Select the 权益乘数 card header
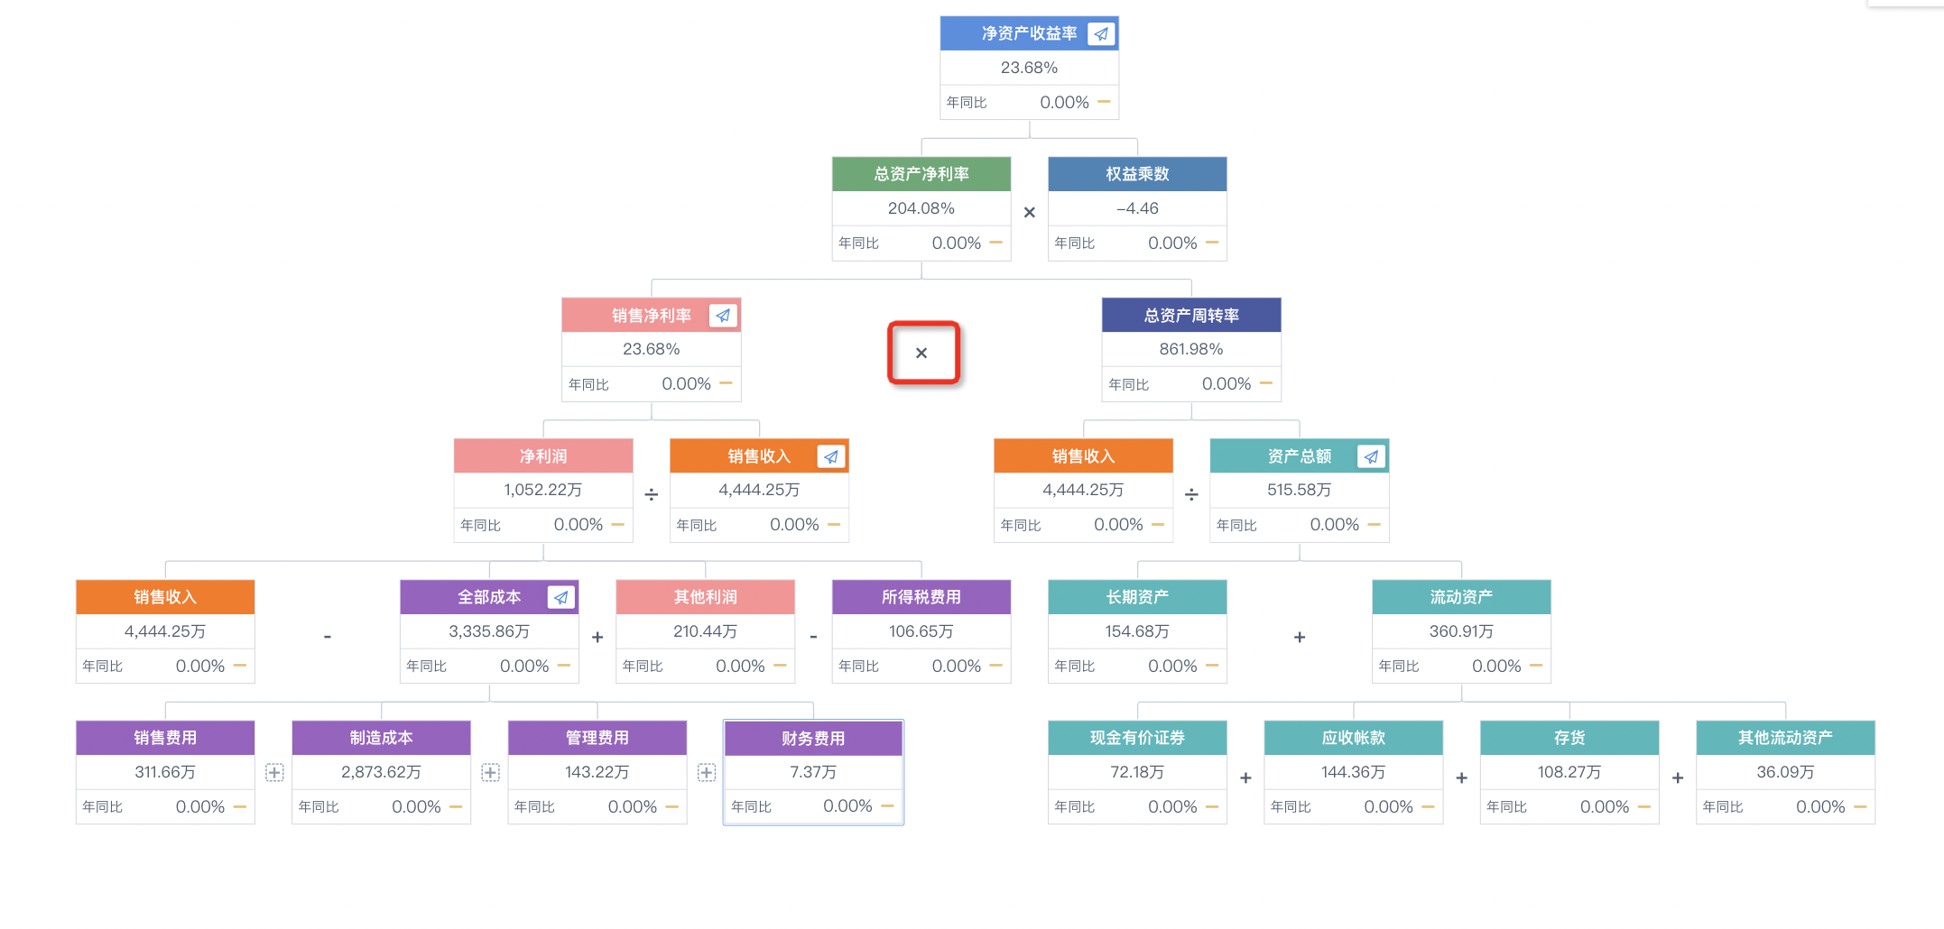The height and width of the screenshot is (929, 1944). pyautogui.click(x=1137, y=174)
